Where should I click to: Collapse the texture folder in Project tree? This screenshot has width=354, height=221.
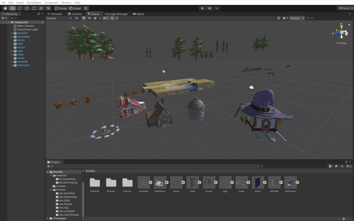(x=50, y=190)
